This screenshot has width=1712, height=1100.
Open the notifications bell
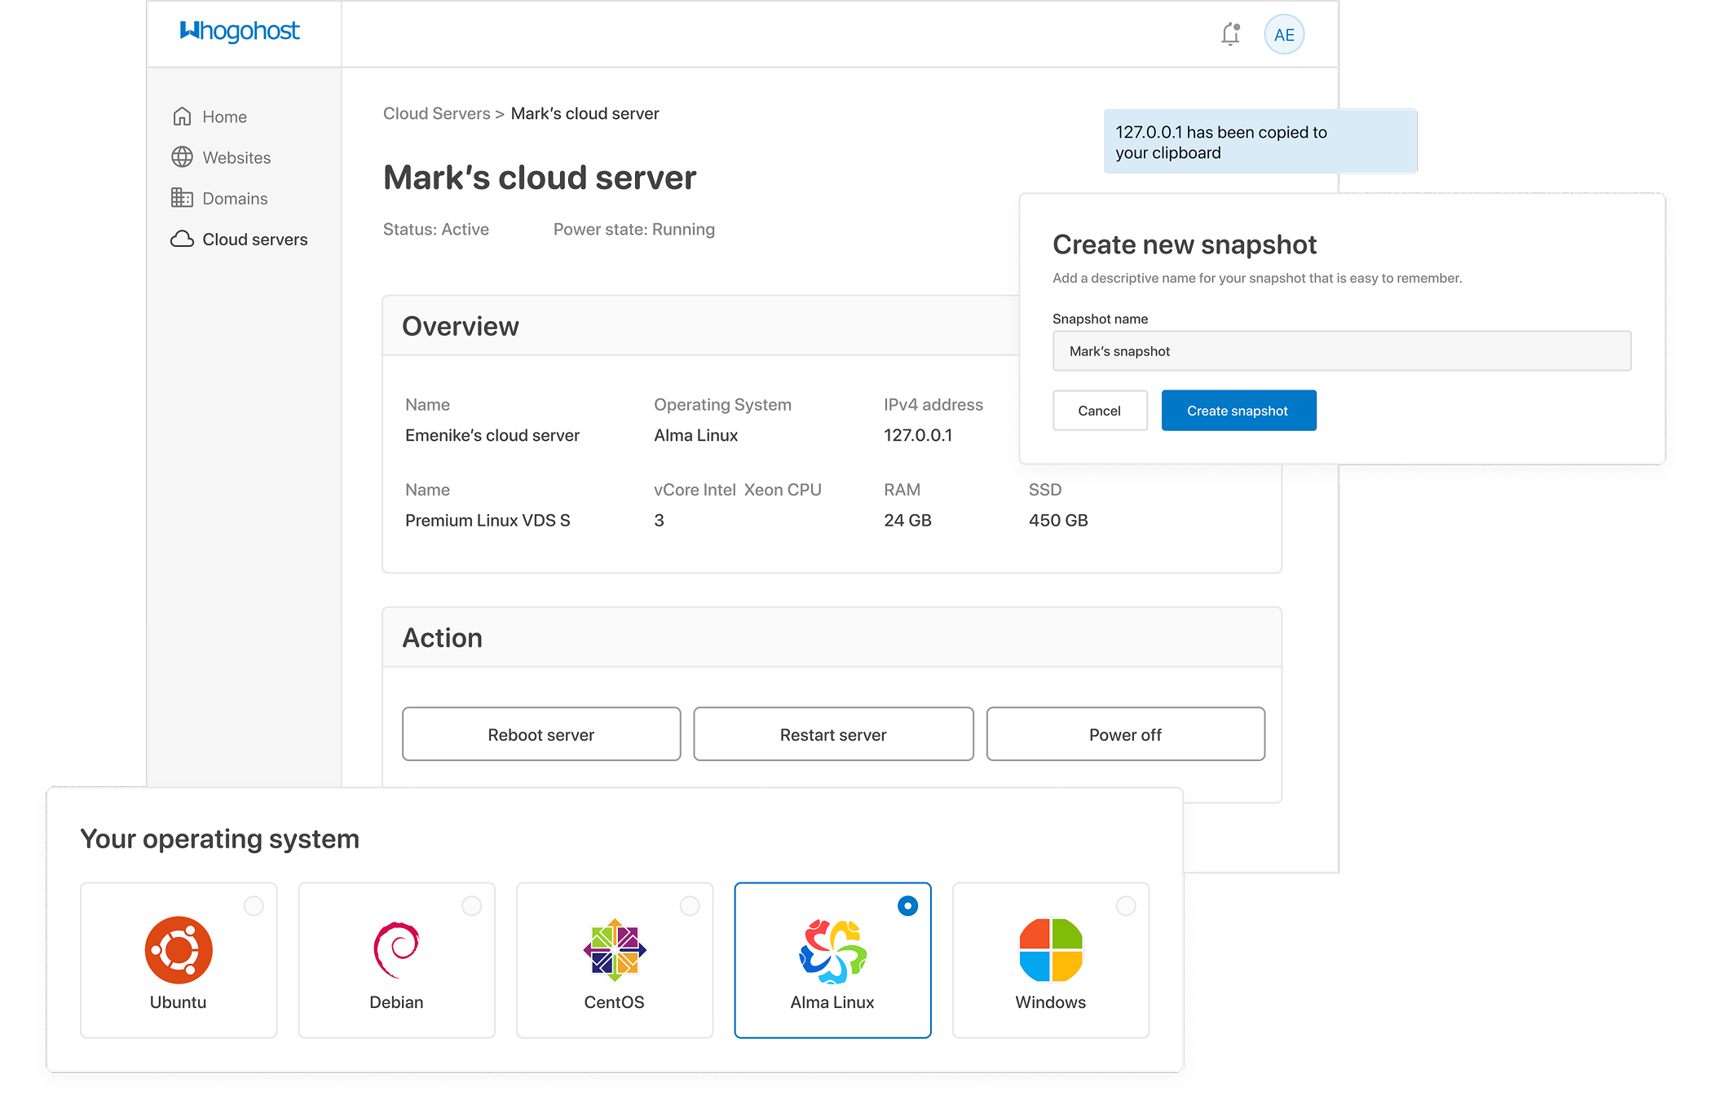click(x=1230, y=34)
